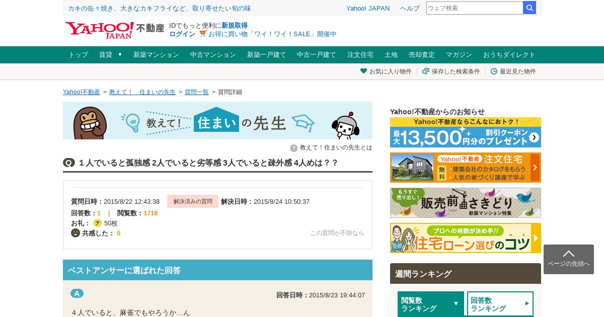Click the この質問が不快なら link
Screen dimensions: 604x317
point(337,233)
